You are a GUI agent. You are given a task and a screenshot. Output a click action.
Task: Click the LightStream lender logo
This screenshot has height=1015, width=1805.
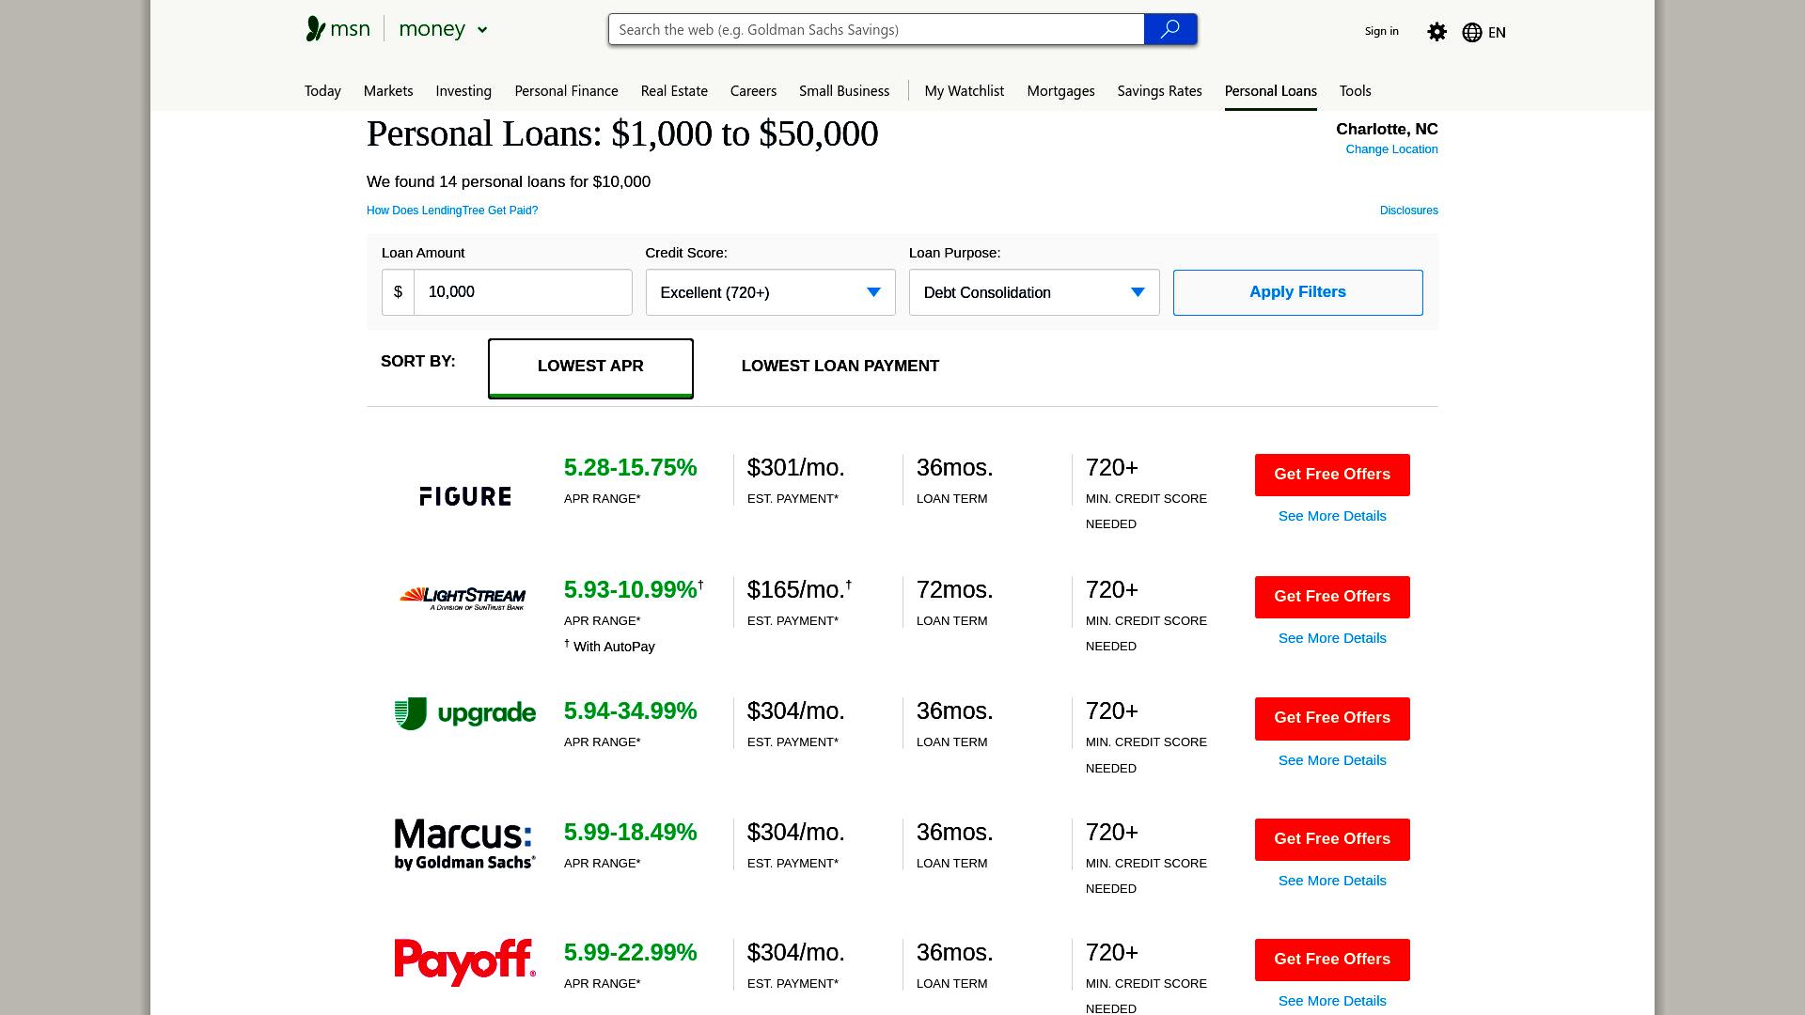(x=463, y=599)
